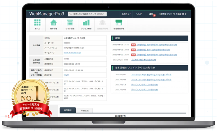Click the www.n-create.co.jp homepage link

coord(72,53)
